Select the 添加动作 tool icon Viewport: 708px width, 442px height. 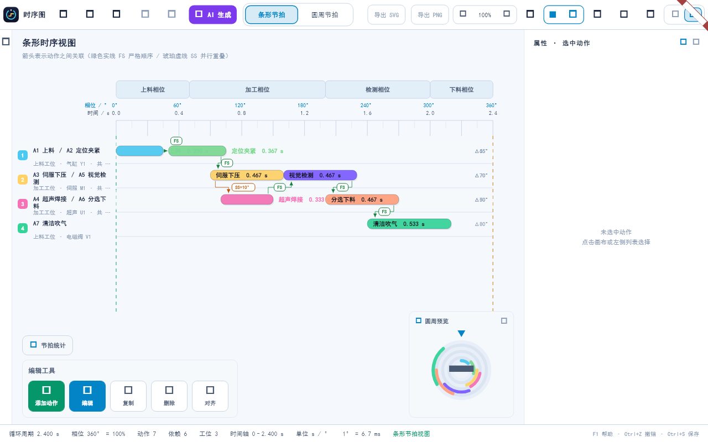pos(46,390)
